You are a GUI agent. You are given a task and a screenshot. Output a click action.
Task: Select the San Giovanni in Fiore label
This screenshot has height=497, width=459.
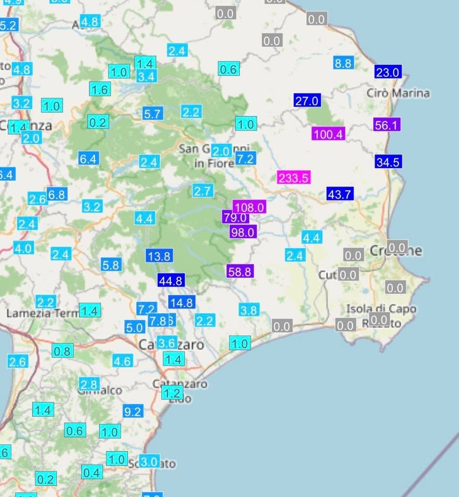point(214,156)
